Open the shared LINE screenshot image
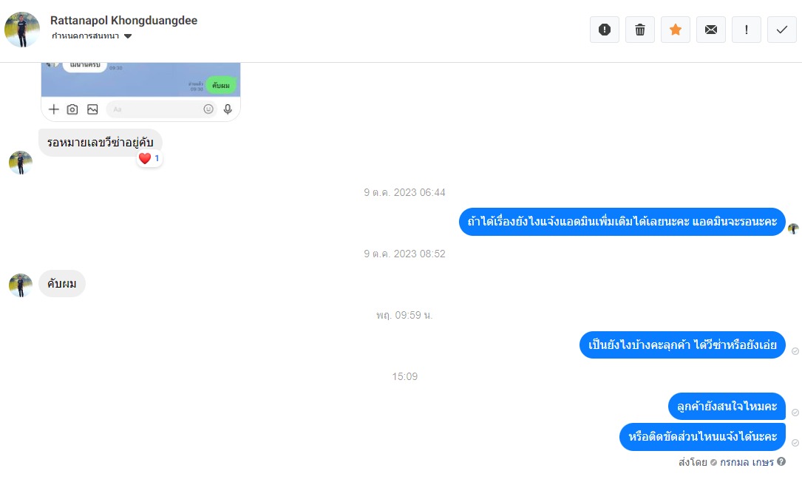The height and width of the screenshot is (485, 802). (140, 92)
